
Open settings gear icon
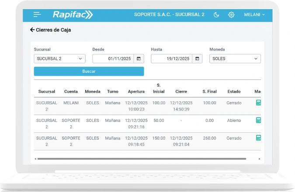tap(231, 15)
